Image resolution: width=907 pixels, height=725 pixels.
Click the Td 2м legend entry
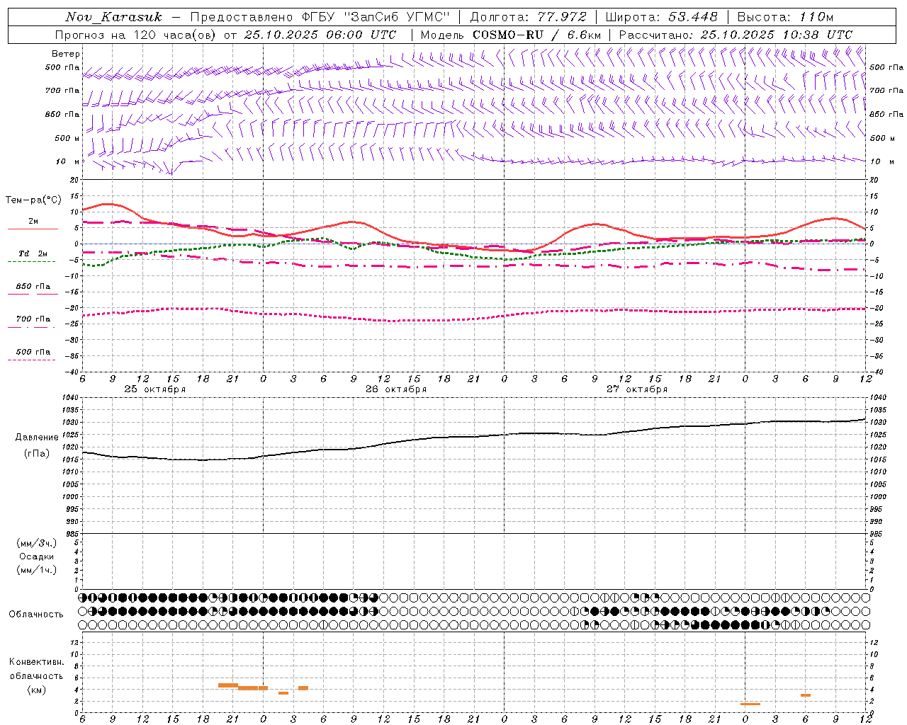[x=33, y=253]
